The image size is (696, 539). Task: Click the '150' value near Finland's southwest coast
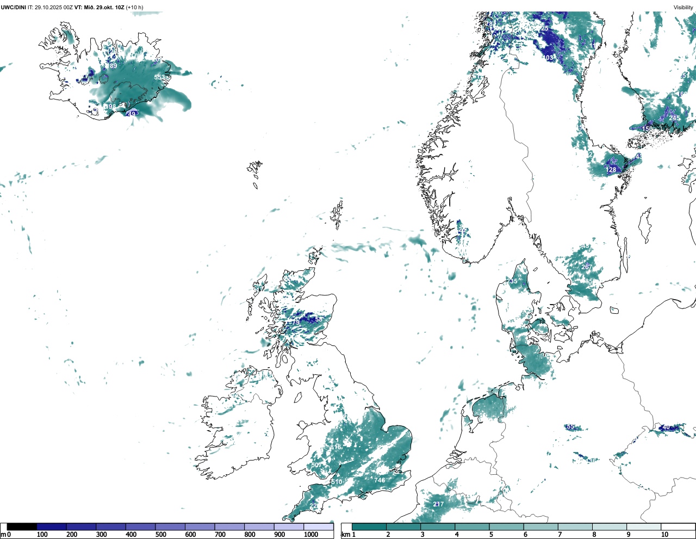647,129
